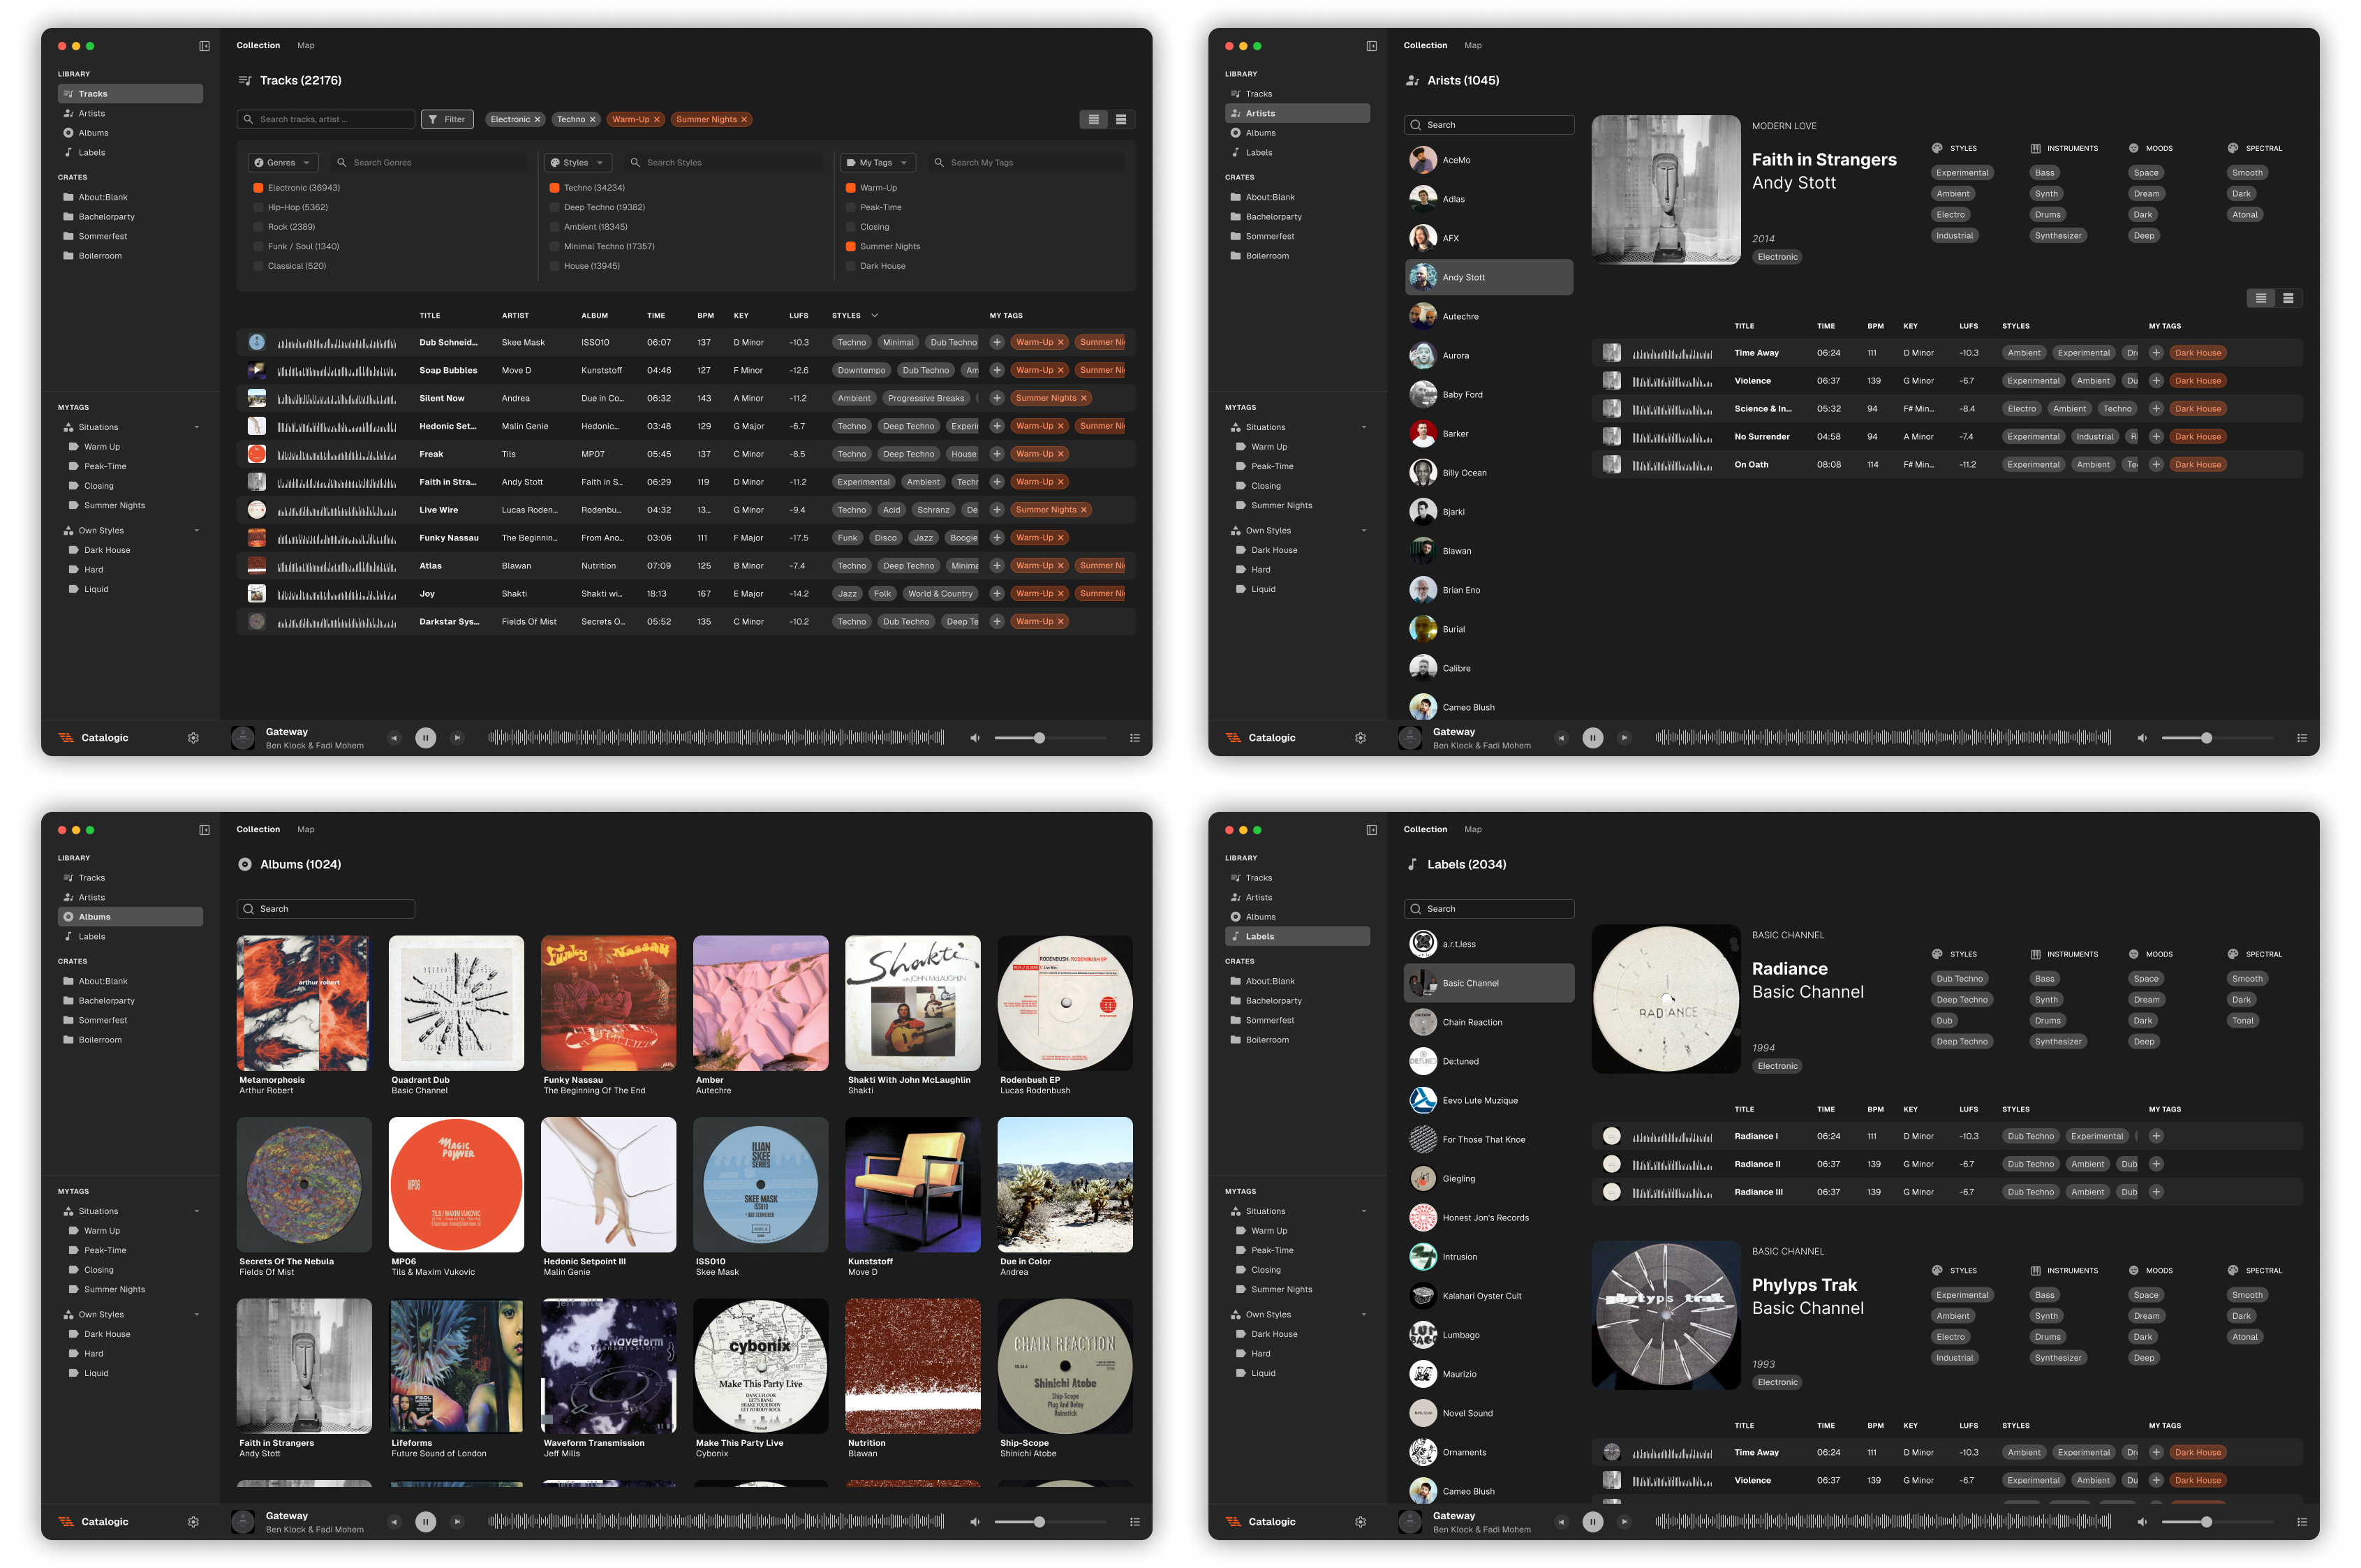Collapse Own Styles group in Albums window sidebar

point(196,1315)
